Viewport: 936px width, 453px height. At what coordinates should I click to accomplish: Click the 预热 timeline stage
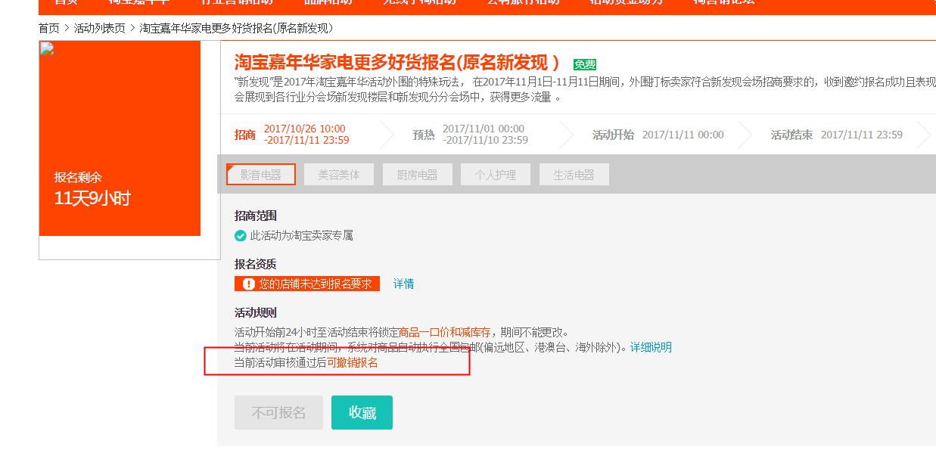[x=424, y=135]
